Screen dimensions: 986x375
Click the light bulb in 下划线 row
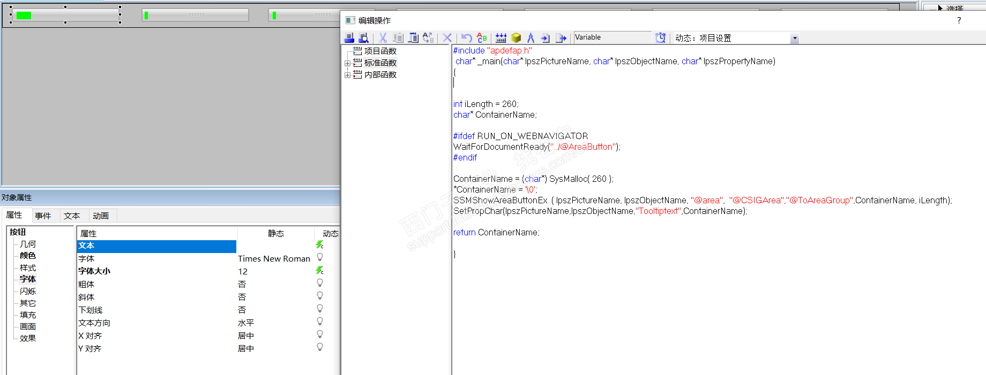coord(320,309)
